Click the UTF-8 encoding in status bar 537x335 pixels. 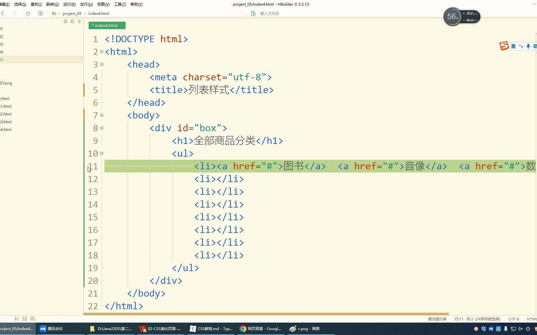coord(513,319)
